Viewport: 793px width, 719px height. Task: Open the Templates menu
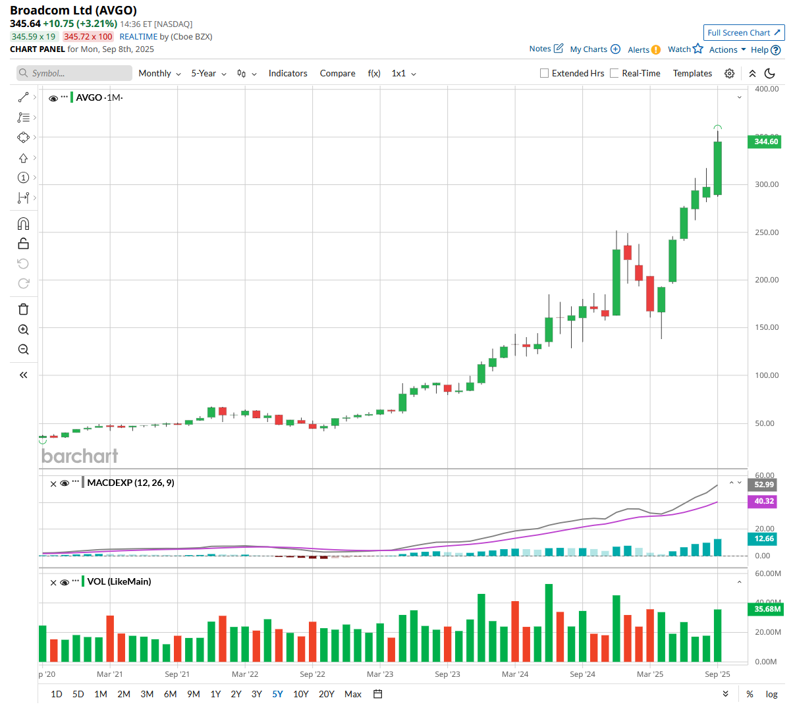(x=692, y=73)
